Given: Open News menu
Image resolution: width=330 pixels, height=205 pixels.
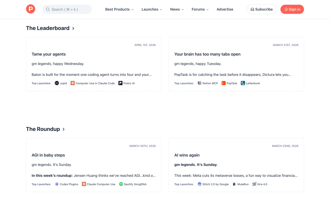Looking at the screenshot, I should (177, 9).
